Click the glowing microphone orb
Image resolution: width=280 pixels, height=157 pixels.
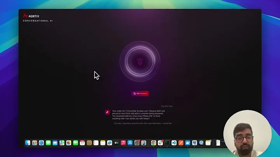click(140, 61)
